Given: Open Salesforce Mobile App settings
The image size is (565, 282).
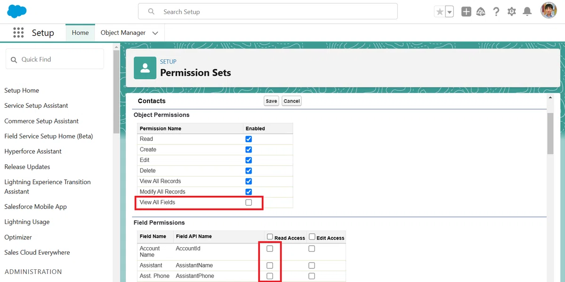Looking at the screenshot, I should point(36,207).
